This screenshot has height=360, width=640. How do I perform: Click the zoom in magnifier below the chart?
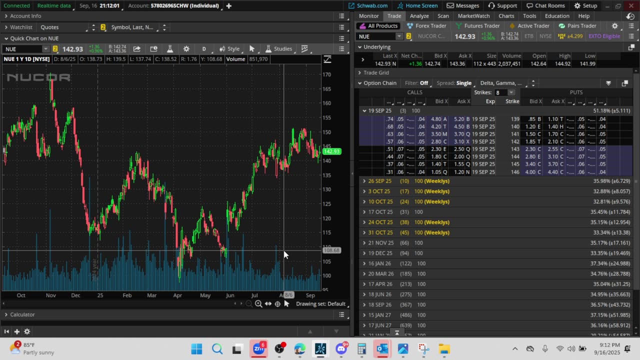258,304
